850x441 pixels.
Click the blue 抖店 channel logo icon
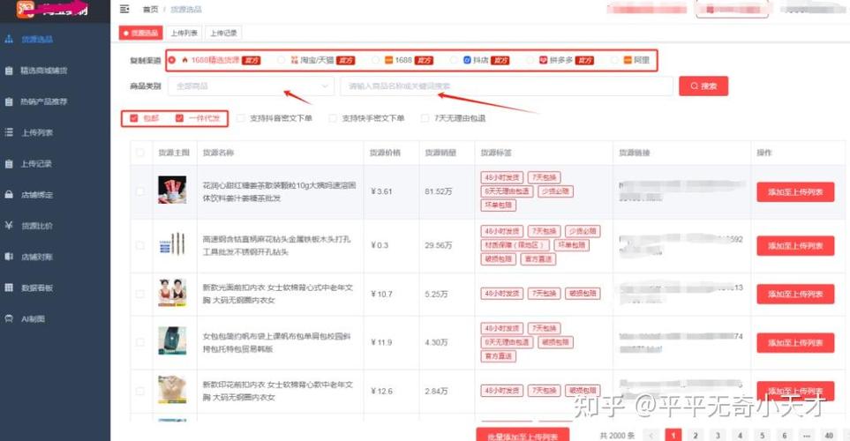click(467, 60)
